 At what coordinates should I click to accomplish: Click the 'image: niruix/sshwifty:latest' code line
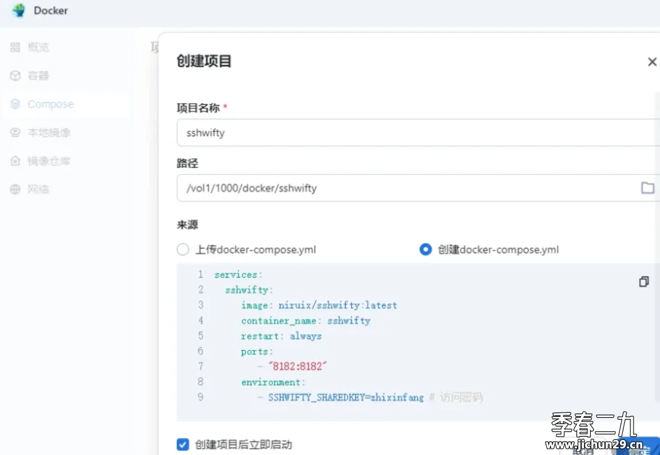pos(319,305)
